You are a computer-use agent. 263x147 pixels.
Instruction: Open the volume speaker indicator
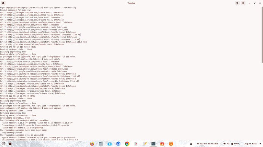tap(228, 144)
